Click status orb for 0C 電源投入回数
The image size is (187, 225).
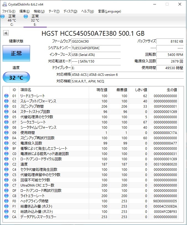(x=6, y=143)
